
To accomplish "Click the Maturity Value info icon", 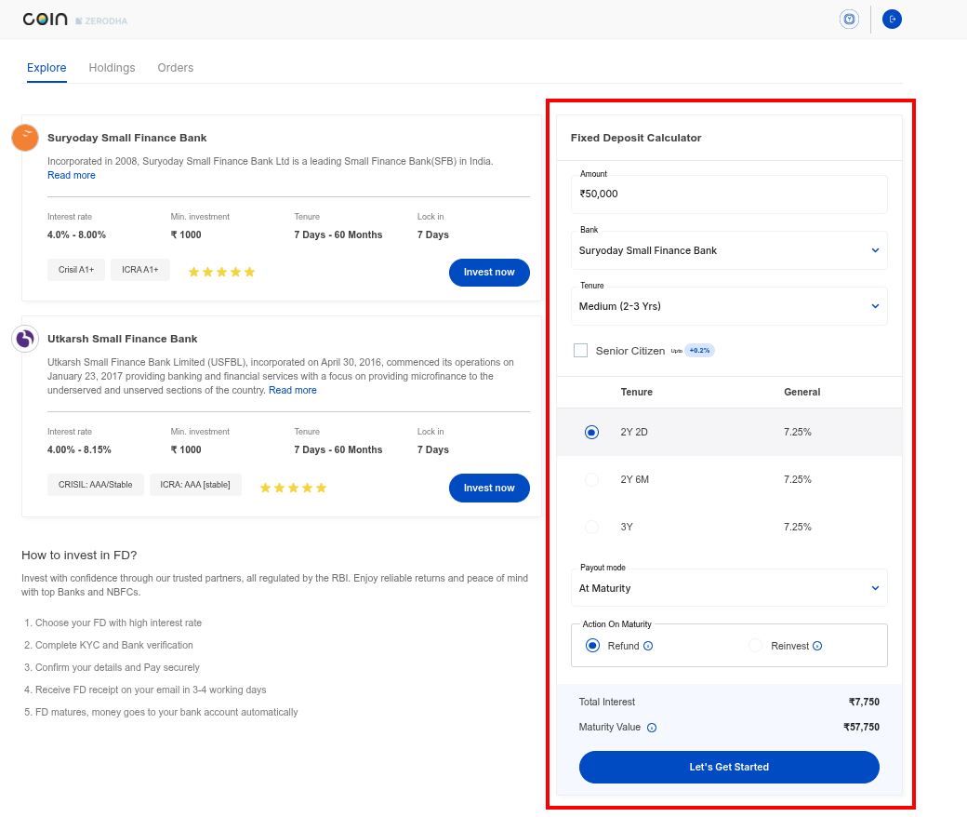I will 652,728.
